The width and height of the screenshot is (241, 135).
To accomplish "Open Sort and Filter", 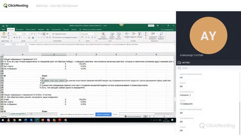I will (x=153, y=36).
